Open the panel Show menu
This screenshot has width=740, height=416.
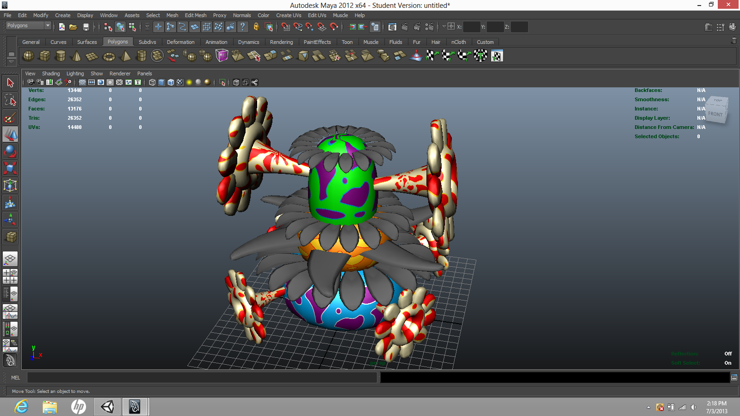point(97,73)
